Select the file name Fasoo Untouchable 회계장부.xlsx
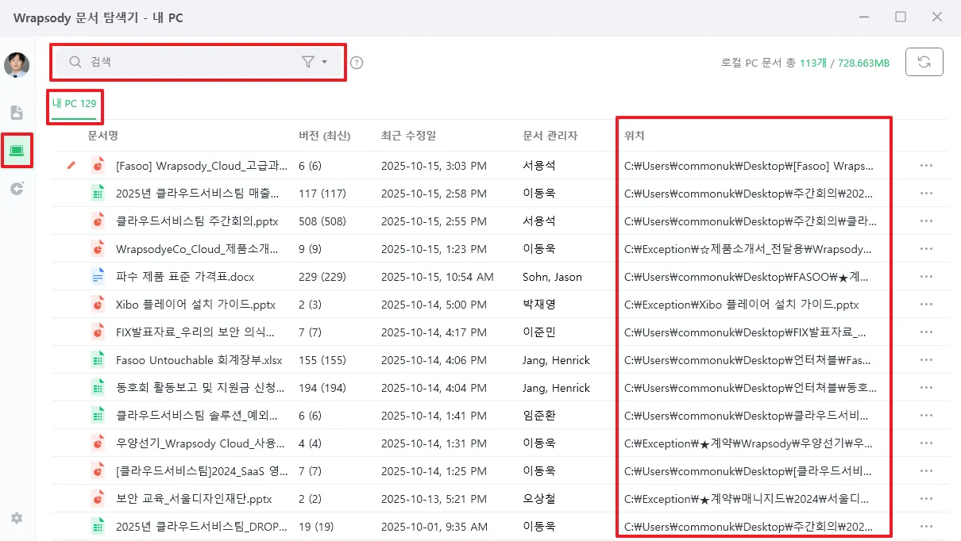Screen dimensions: 961x541 (x=199, y=360)
